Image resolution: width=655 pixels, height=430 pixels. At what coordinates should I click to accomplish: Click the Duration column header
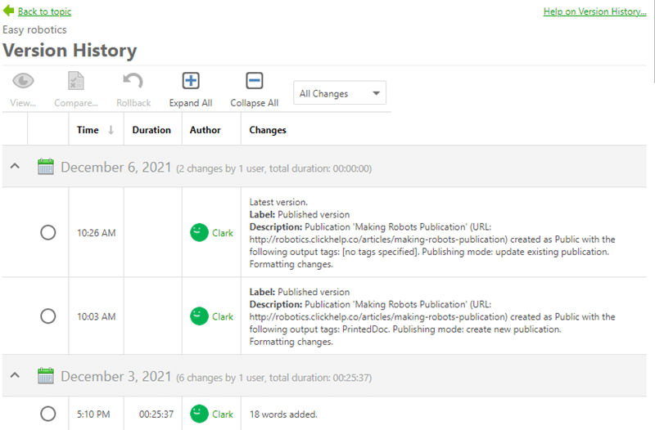click(151, 130)
